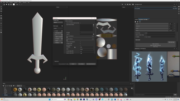Uncheck the Curvature mesh map checkbox

[x=55, y=39]
